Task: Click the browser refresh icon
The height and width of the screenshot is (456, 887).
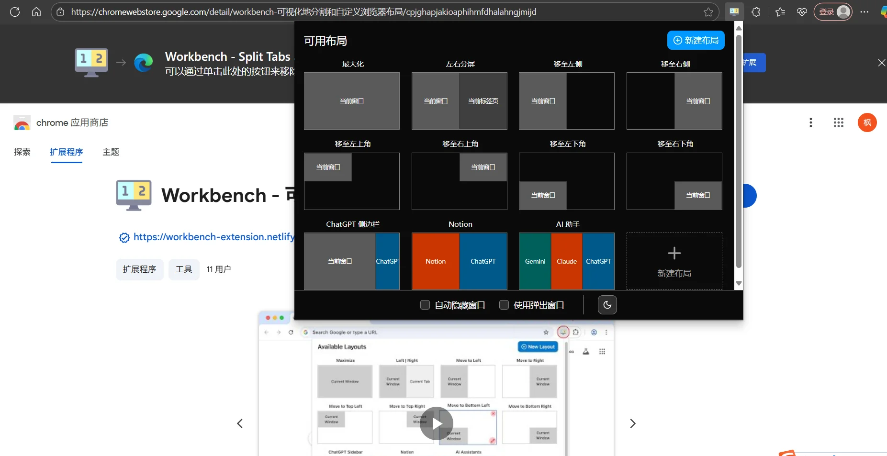Action: click(x=15, y=12)
